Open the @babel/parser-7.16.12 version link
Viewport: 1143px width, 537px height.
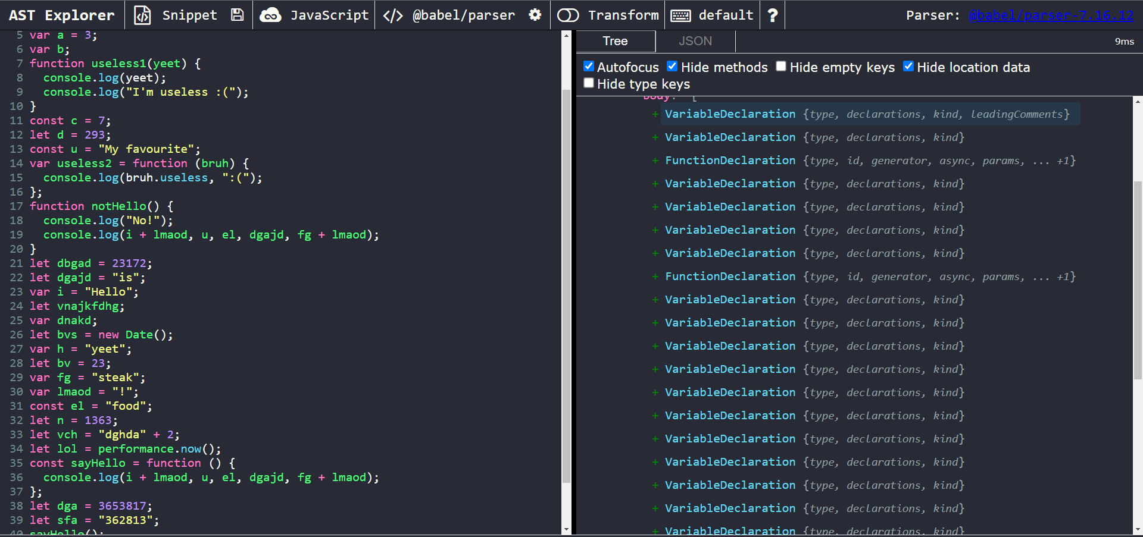pos(1053,15)
